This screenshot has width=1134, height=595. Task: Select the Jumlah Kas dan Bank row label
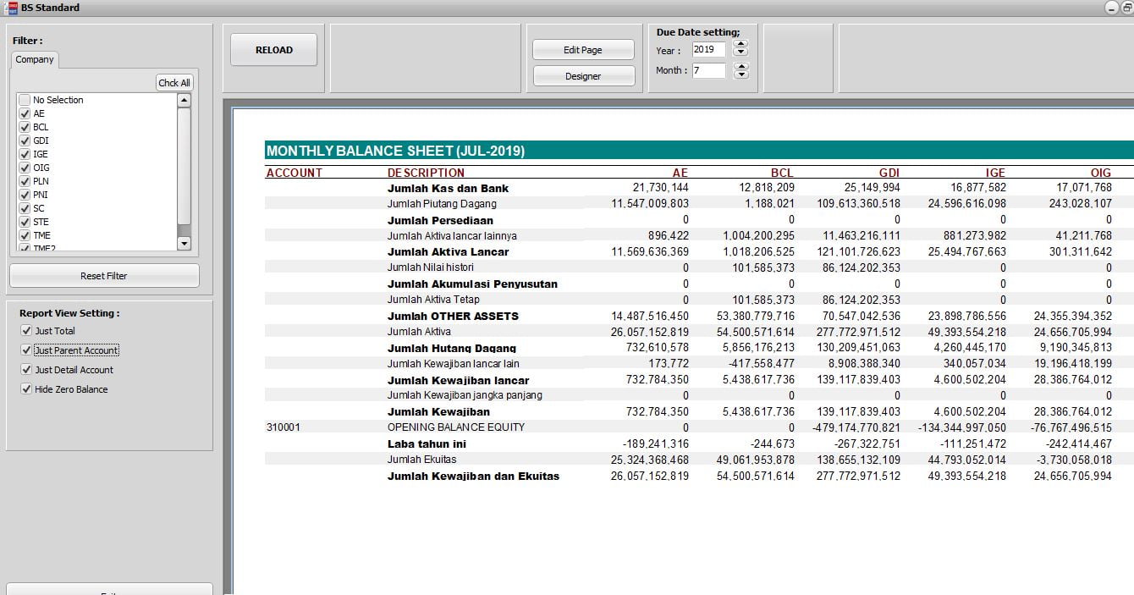pyautogui.click(x=449, y=188)
